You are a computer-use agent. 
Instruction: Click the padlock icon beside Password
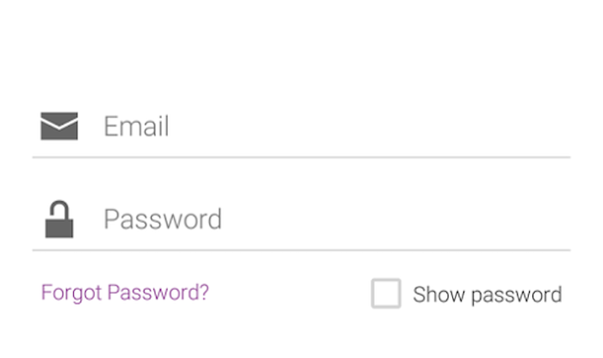click(x=59, y=219)
